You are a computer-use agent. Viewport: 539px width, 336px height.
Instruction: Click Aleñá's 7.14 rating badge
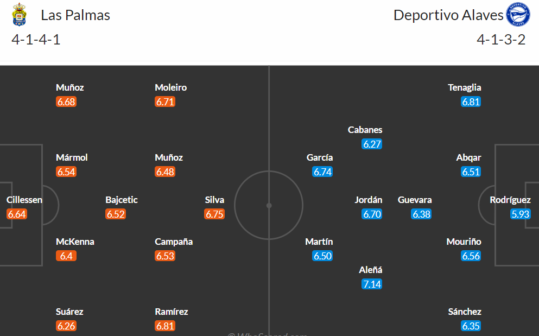pos(372,284)
